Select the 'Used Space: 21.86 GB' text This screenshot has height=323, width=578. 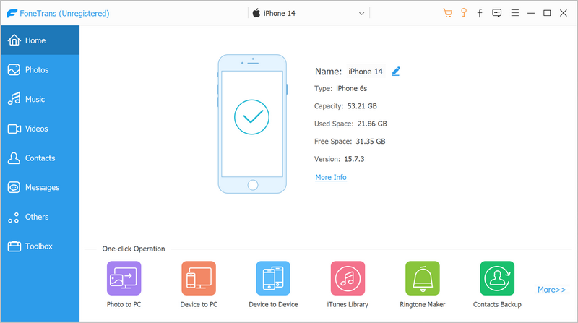(x=350, y=124)
